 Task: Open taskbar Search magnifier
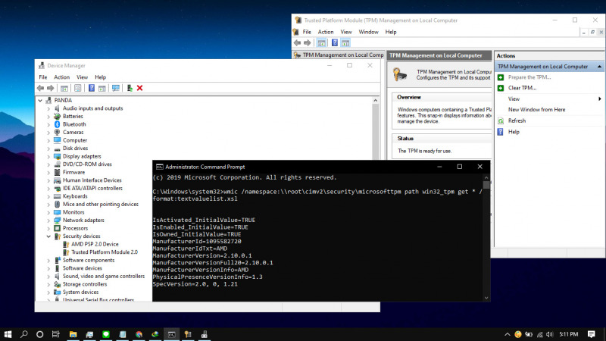(24, 334)
